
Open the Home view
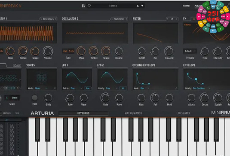point(186,6)
